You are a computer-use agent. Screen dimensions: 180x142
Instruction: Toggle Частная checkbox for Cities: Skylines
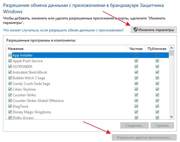[x=136, y=89]
